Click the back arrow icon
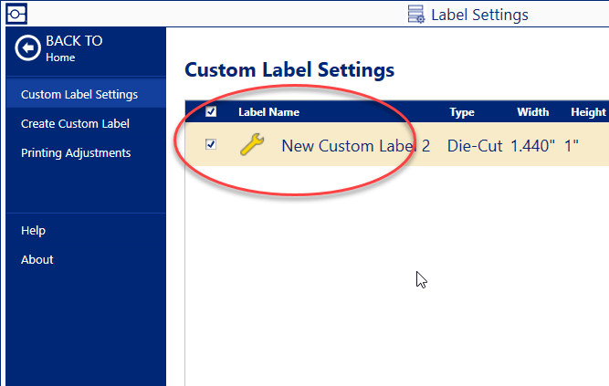The image size is (609, 386). click(x=28, y=49)
